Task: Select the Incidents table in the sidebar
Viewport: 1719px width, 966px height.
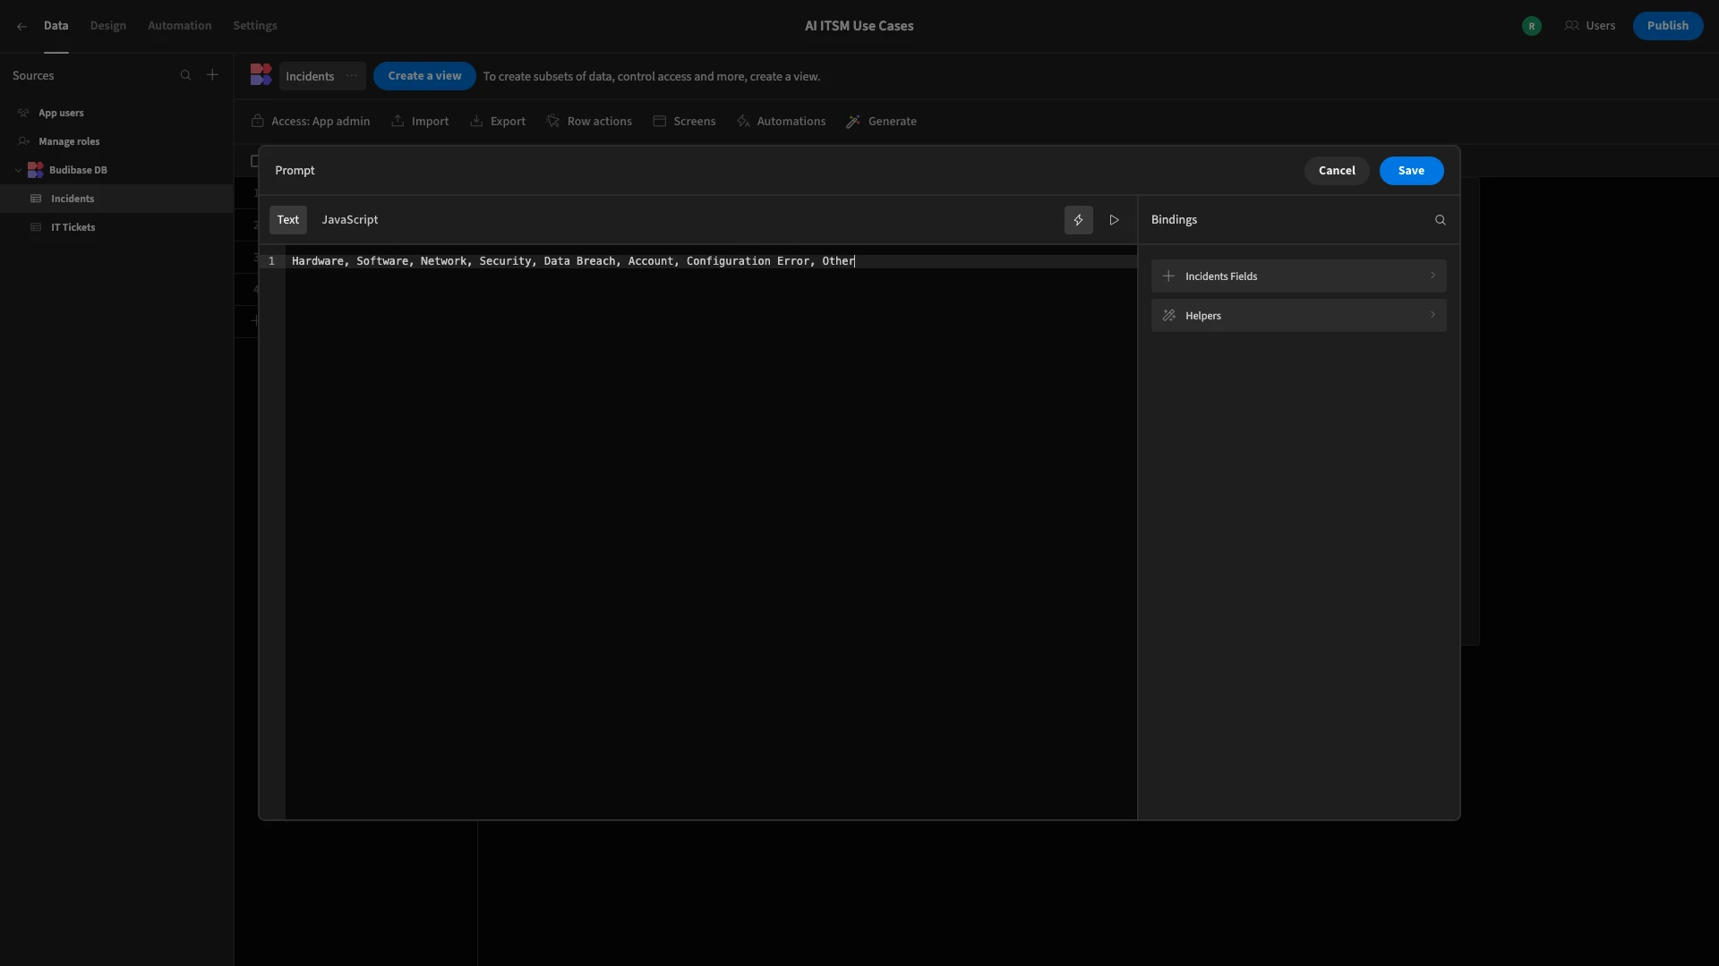Action: (116, 199)
